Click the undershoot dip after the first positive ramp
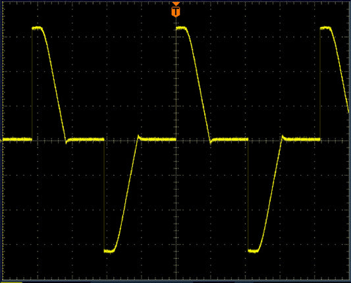Viewport: 351px width, 283px height. [67, 142]
